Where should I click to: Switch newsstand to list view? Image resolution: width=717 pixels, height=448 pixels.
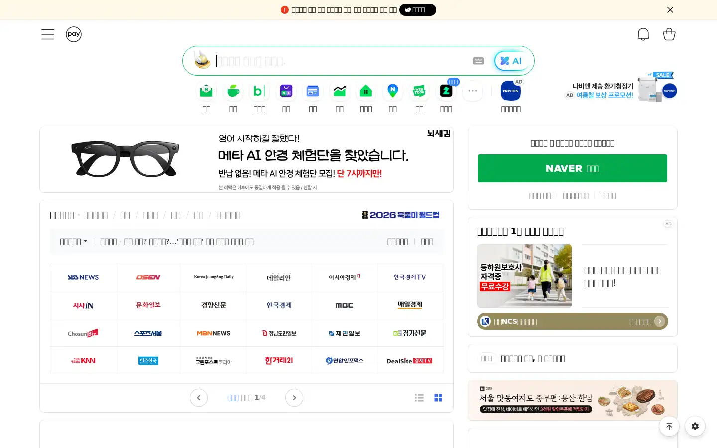[x=419, y=398]
